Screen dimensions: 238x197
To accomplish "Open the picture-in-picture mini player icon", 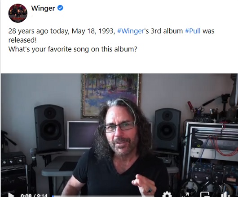I will 205,195.
